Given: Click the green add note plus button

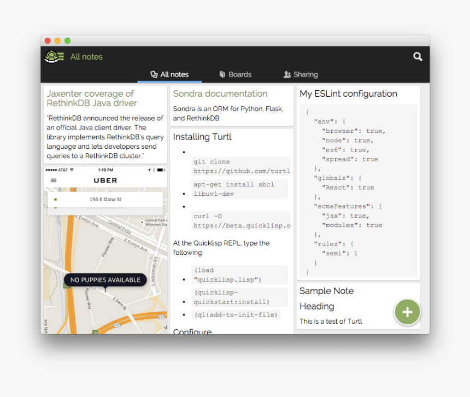Looking at the screenshot, I should point(407,312).
